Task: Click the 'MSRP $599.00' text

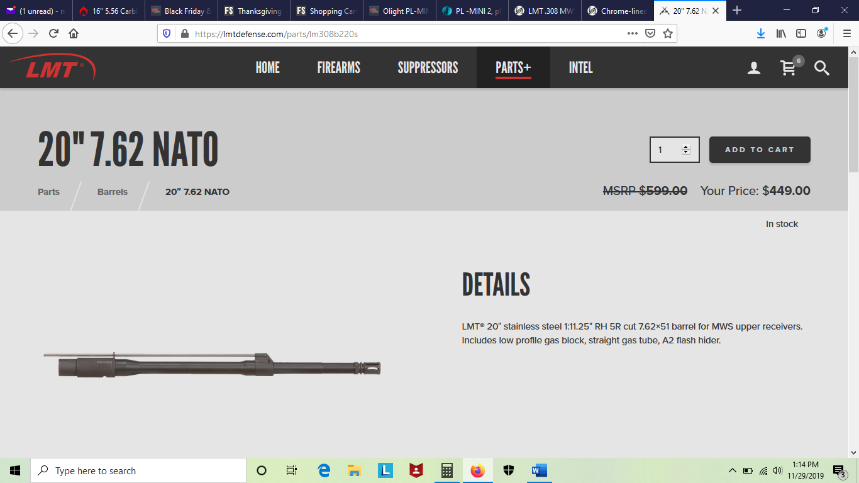Action: coord(645,191)
